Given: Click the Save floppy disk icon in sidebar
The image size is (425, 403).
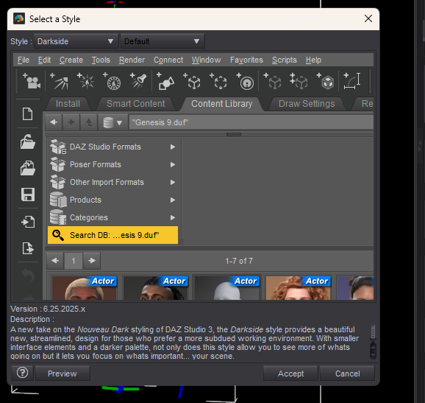Looking at the screenshot, I should (28, 195).
